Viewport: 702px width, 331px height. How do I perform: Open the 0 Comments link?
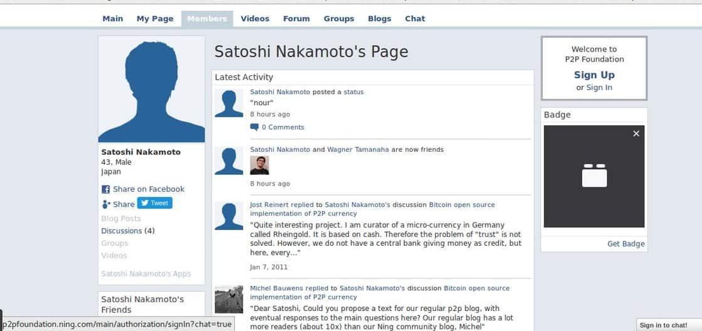[283, 127]
